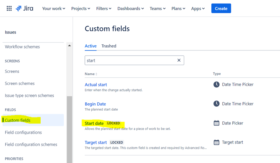The height and width of the screenshot is (163, 280).
Task: Expand the Filters dropdown
Action: click(x=104, y=8)
